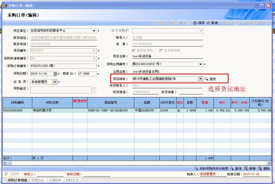
Task: Click the 采购订单编号 input field
Action: coord(64,66)
